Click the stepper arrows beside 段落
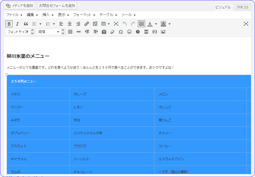The width and height of the screenshot is (255, 177). (x=63, y=32)
